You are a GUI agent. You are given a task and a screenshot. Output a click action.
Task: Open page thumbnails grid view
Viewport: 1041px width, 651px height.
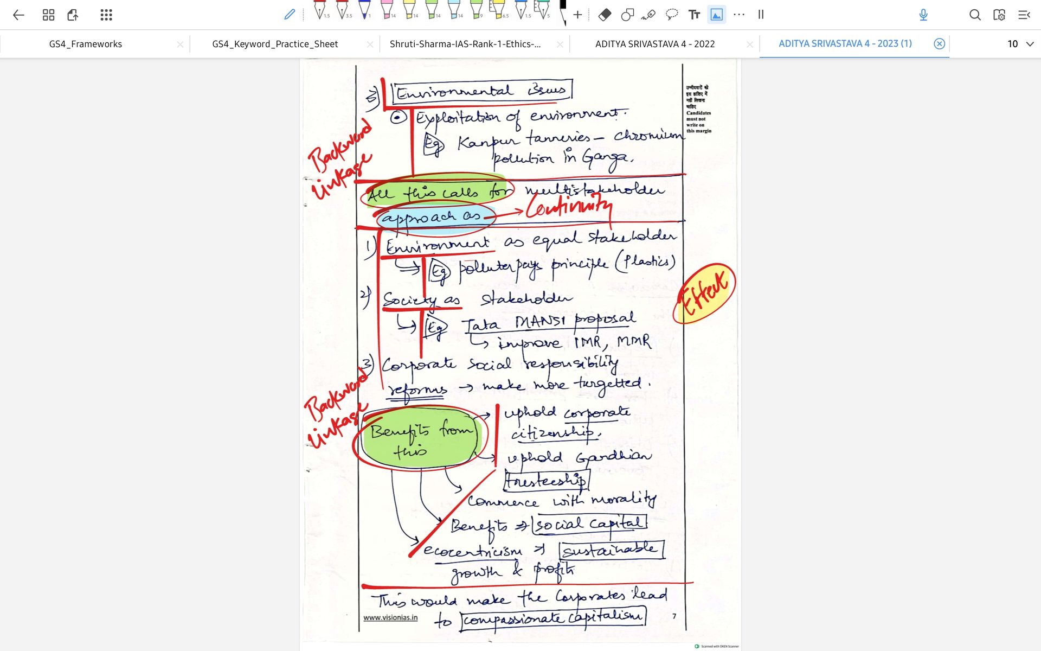pos(48,15)
